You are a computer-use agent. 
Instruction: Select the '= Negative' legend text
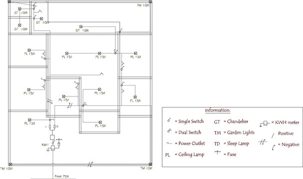pos(289,145)
